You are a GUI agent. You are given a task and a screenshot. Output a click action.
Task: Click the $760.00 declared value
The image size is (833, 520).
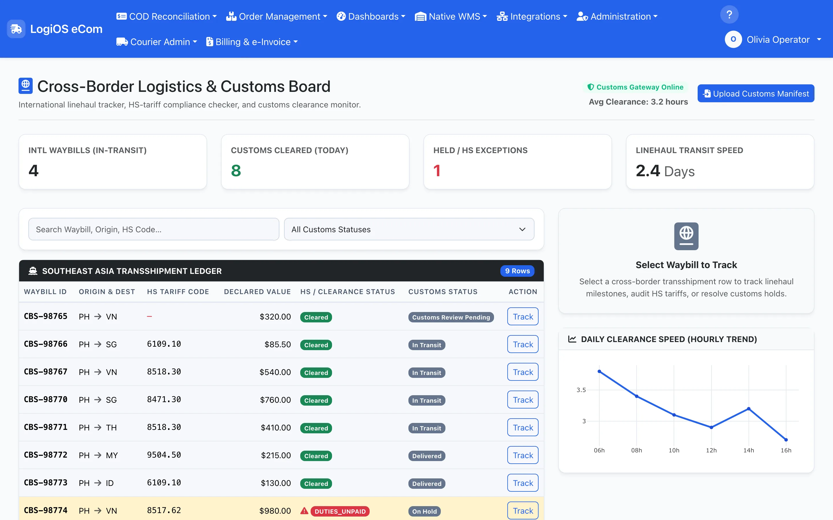[275, 400]
